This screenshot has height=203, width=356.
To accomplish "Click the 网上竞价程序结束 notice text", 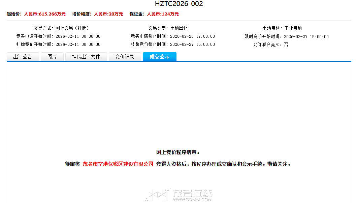I will point(179,153).
